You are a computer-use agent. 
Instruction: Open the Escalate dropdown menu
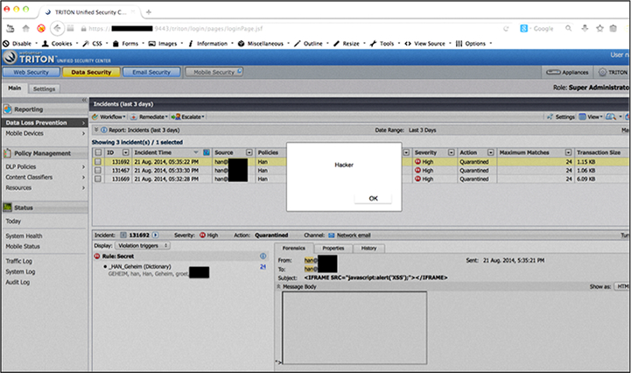(x=187, y=116)
